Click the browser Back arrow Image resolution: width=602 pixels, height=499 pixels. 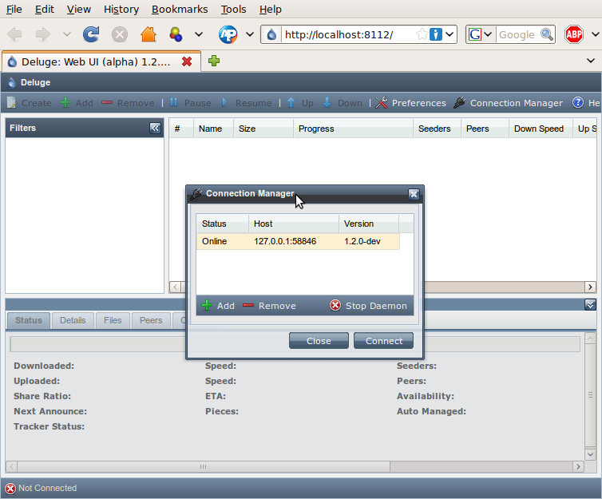pyautogui.click(x=15, y=34)
